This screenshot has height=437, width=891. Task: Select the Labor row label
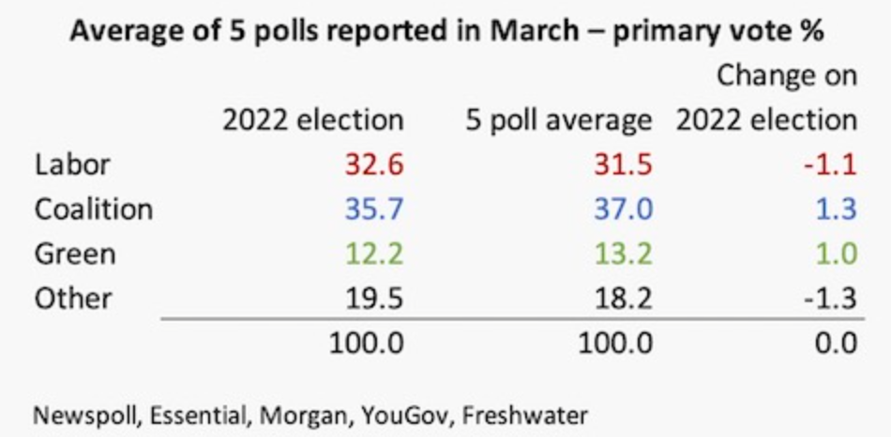coord(72,165)
